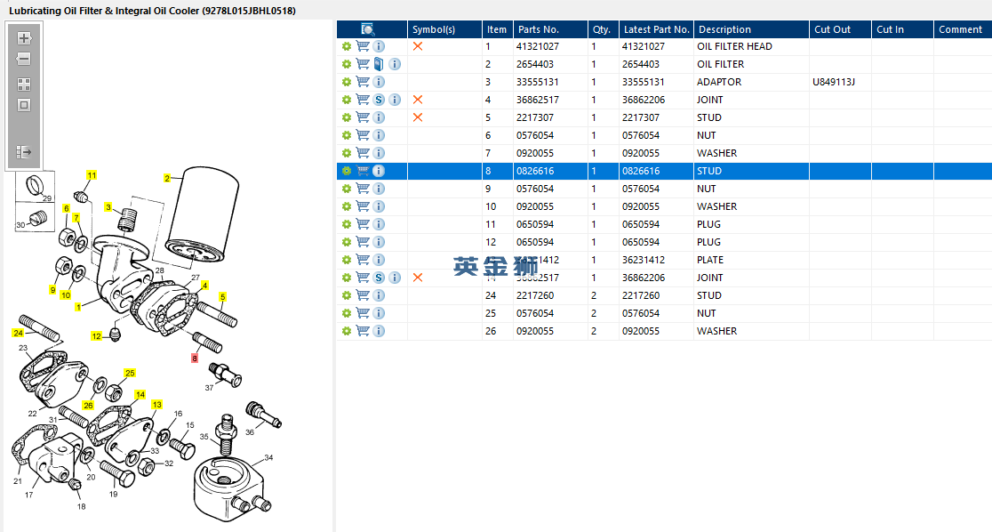Open info icon for item 4 JOINT
The width and height of the screenshot is (992, 532).
(x=394, y=100)
